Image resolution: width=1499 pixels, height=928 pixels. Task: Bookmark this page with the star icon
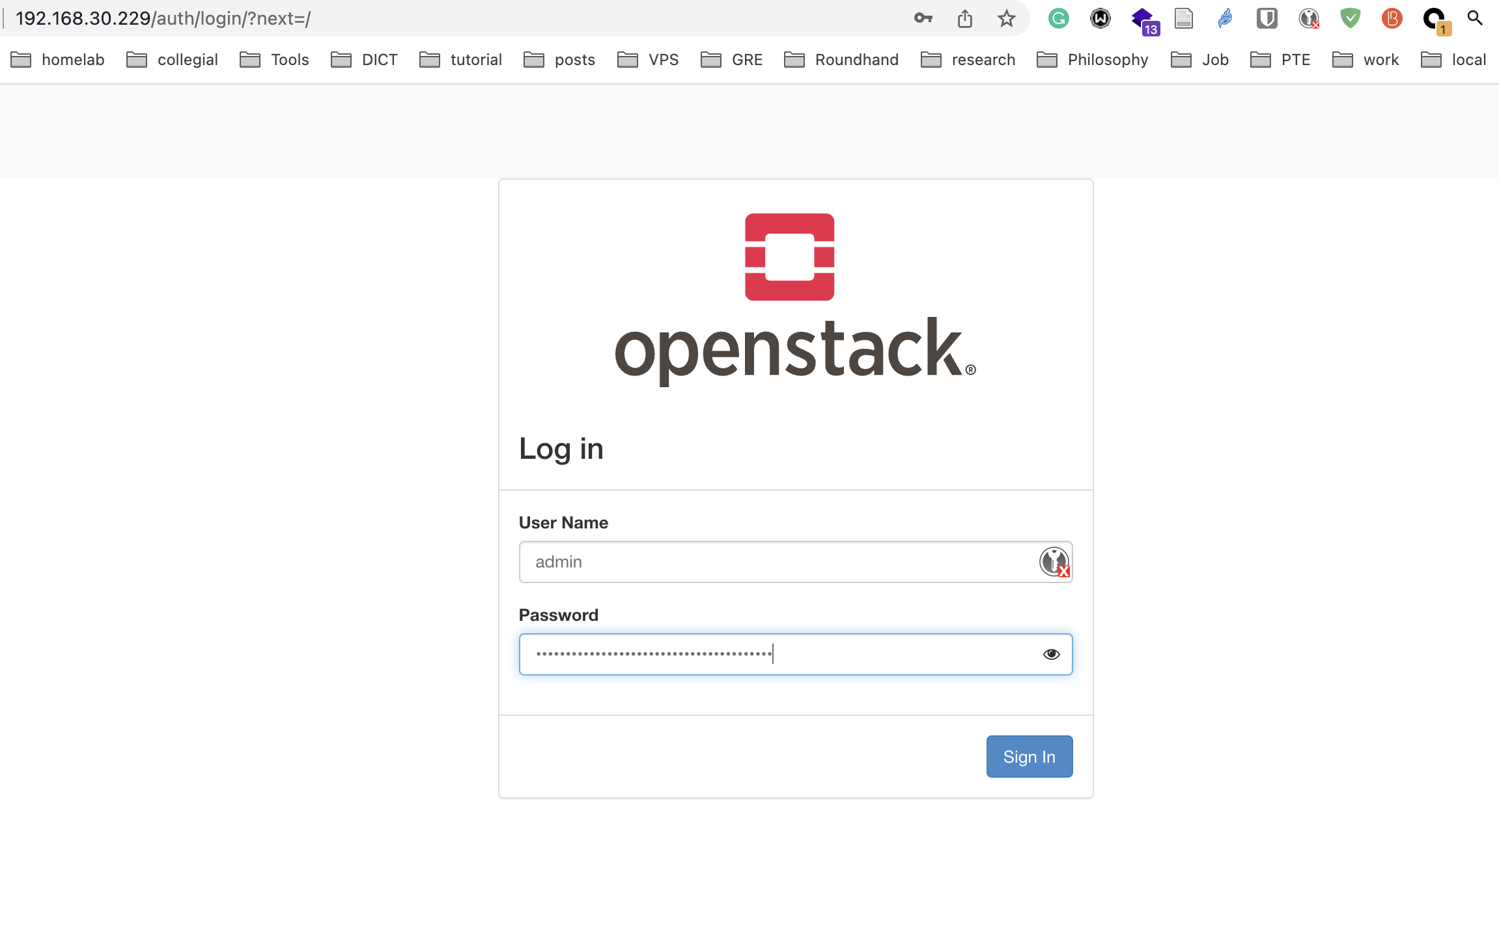(x=1006, y=18)
